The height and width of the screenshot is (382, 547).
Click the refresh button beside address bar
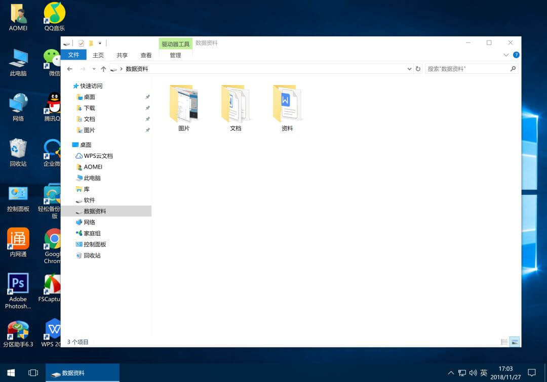[x=418, y=69]
